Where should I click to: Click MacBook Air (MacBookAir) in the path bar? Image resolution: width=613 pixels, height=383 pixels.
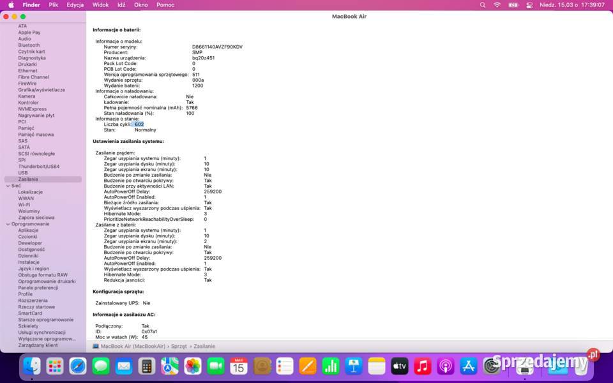[133, 346]
